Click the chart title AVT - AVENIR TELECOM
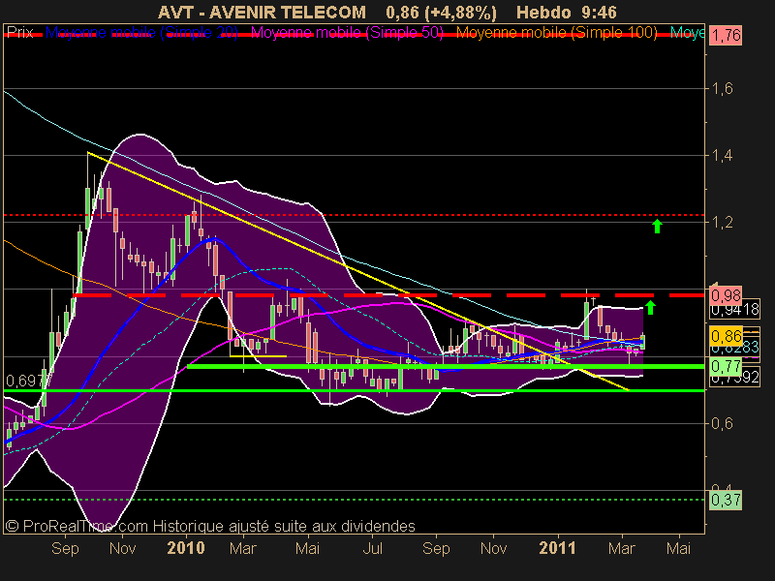Screen dimensions: 775x581 coord(262,13)
